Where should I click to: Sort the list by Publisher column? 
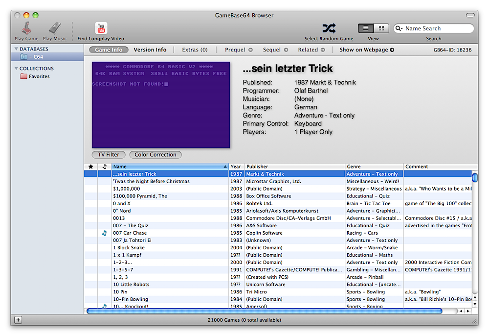pyautogui.click(x=295, y=167)
